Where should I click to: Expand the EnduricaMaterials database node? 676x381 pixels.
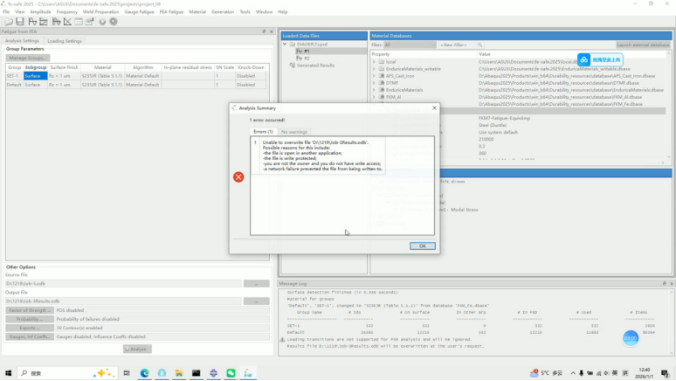point(374,90)
